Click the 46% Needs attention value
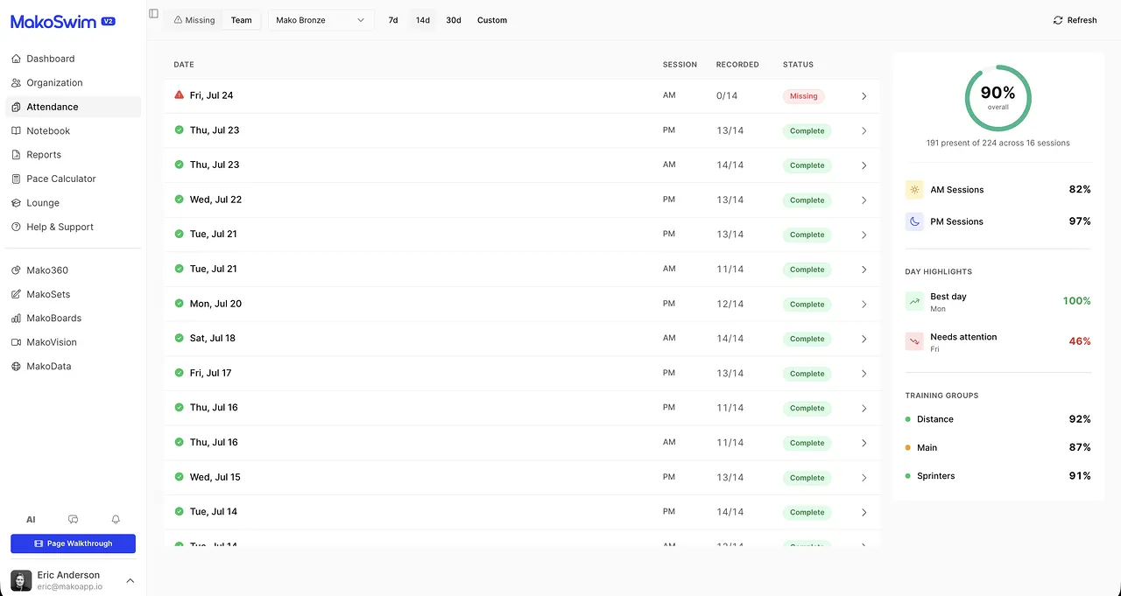 pyautogui.click(x=1079, y=341)
